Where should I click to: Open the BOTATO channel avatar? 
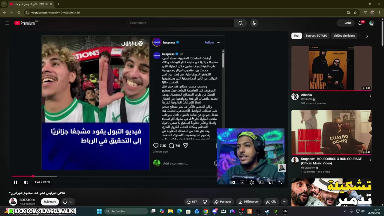point(13,202)
